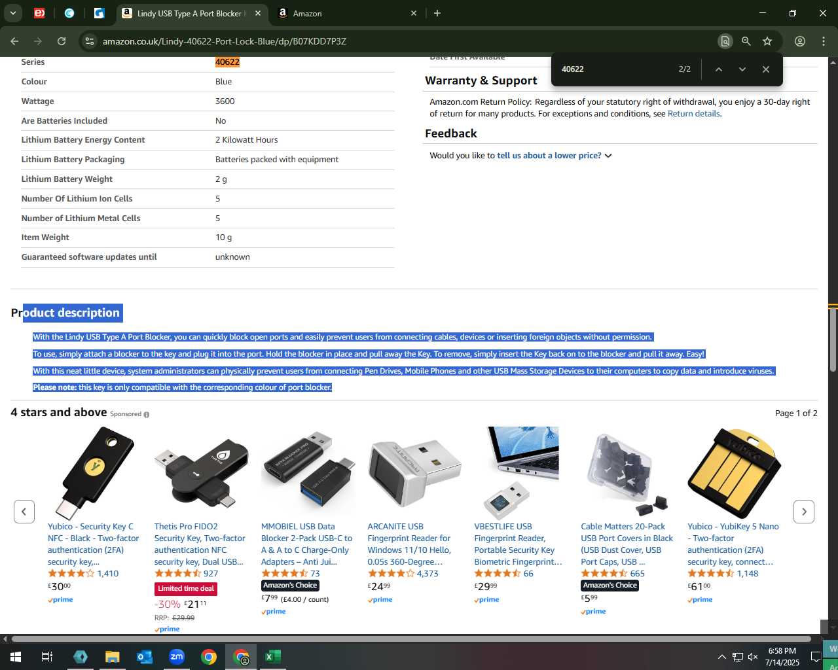This screenshot has height=670, width=838.
Task: Open notifications icon in system tray
Action: pyautogui.click(x=816, y=657)
